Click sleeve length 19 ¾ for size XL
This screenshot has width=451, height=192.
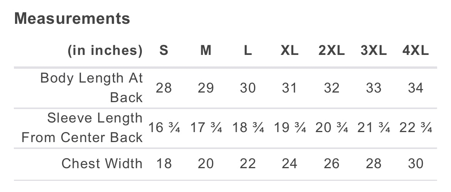tap(290, 128)
